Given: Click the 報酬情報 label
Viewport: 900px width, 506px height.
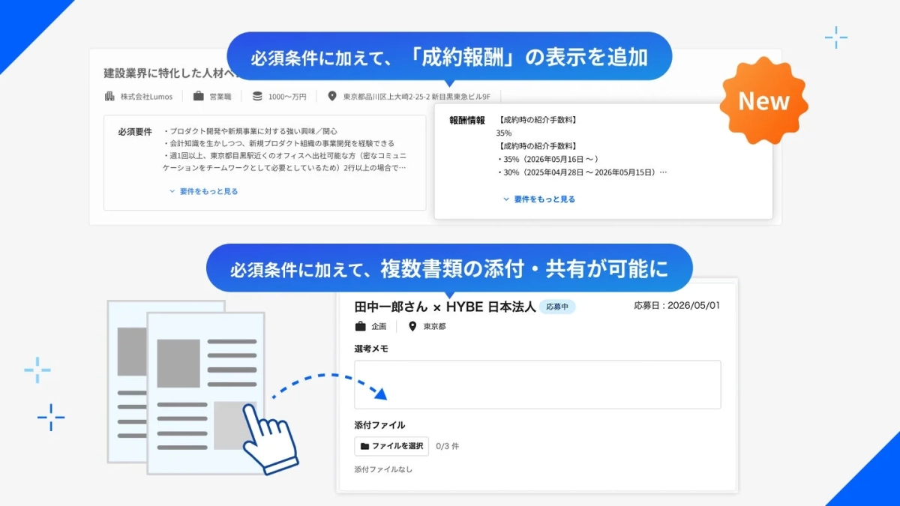Looking at the screenshot, I should tap(467, 120).
